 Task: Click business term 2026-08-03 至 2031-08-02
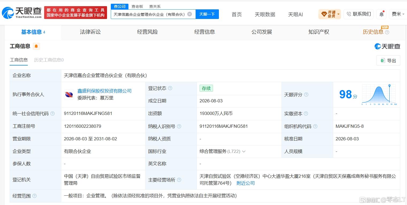pos(90,139)
